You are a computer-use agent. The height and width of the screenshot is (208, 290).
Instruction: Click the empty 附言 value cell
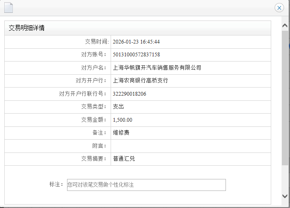coord(190,146)
